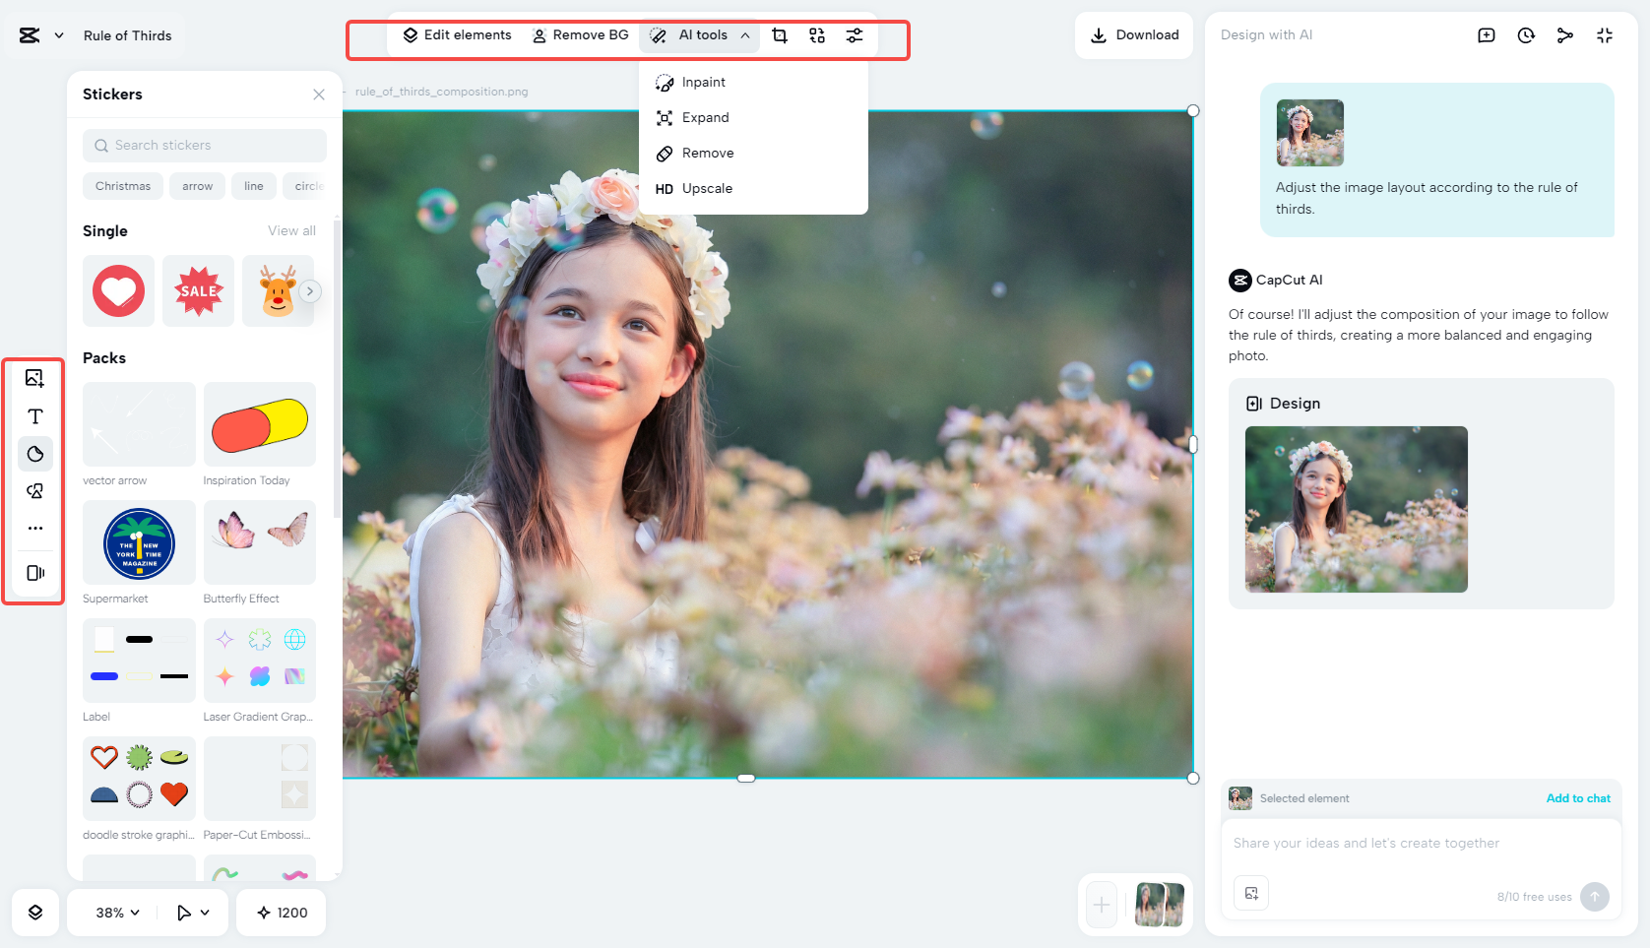Viewport: 1650px width, 948px height.
Task: Open the 38% zoom level dropdown
Action: coord(117,913)
